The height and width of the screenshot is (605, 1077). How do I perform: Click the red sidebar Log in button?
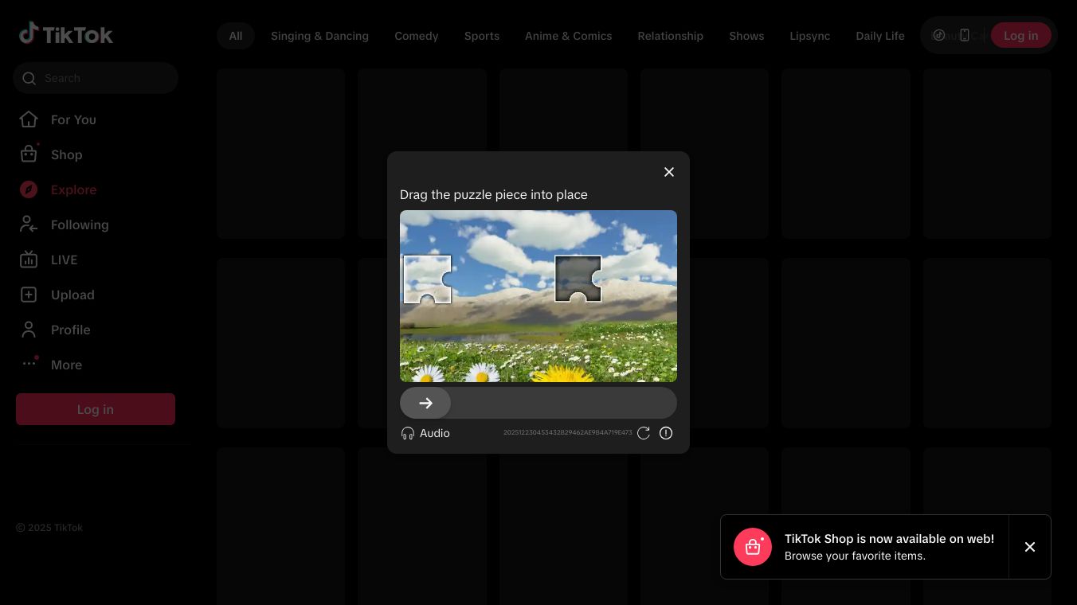(x=96, y=409)
